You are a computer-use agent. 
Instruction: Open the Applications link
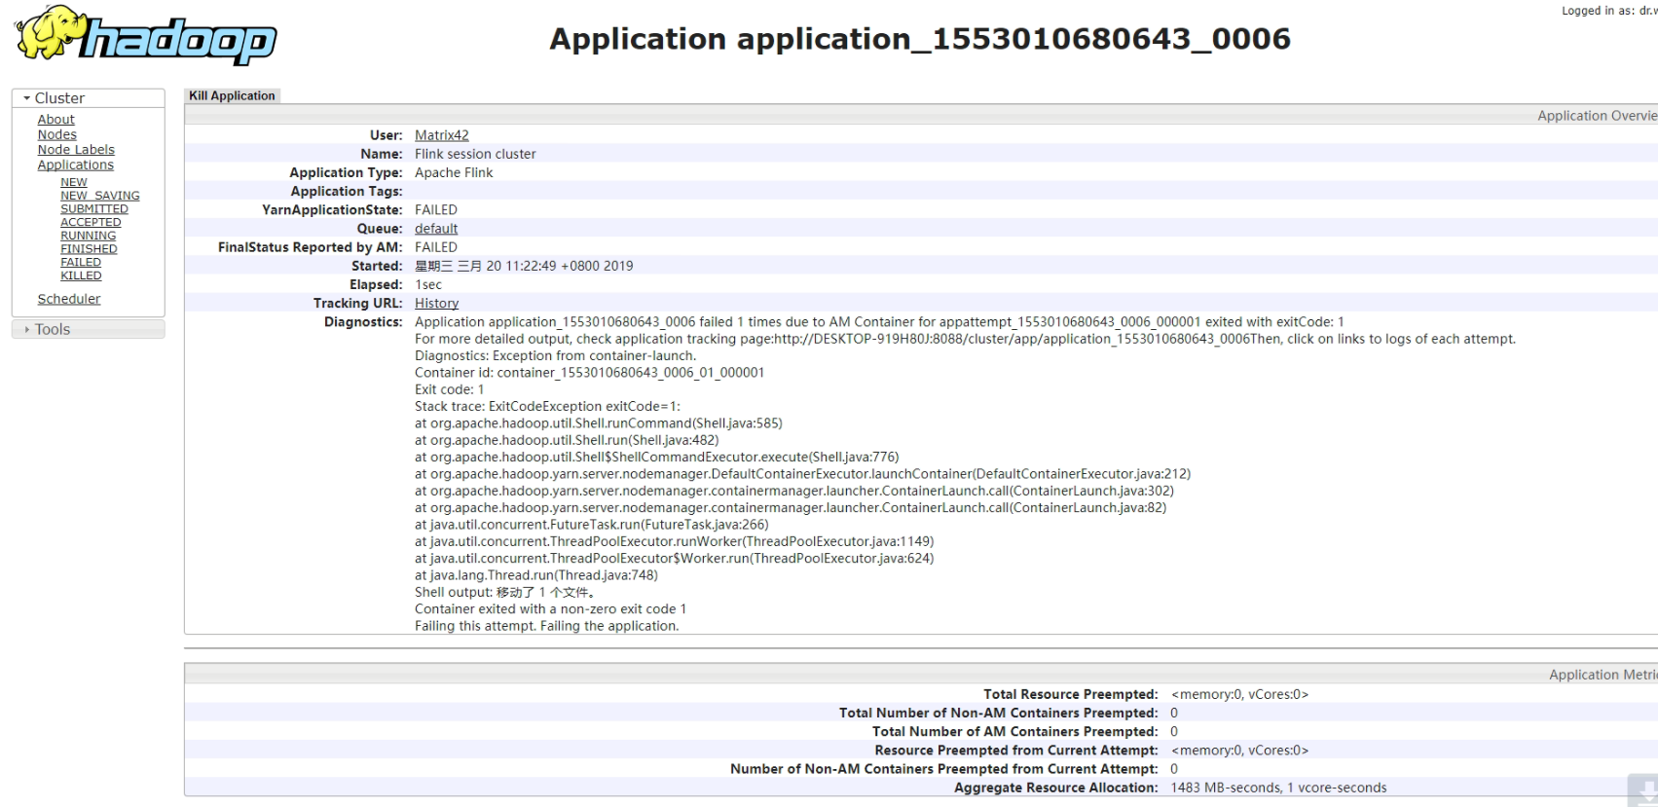pos(75,165)
